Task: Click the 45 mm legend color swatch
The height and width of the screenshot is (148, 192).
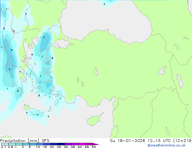Action: [89, 144]
